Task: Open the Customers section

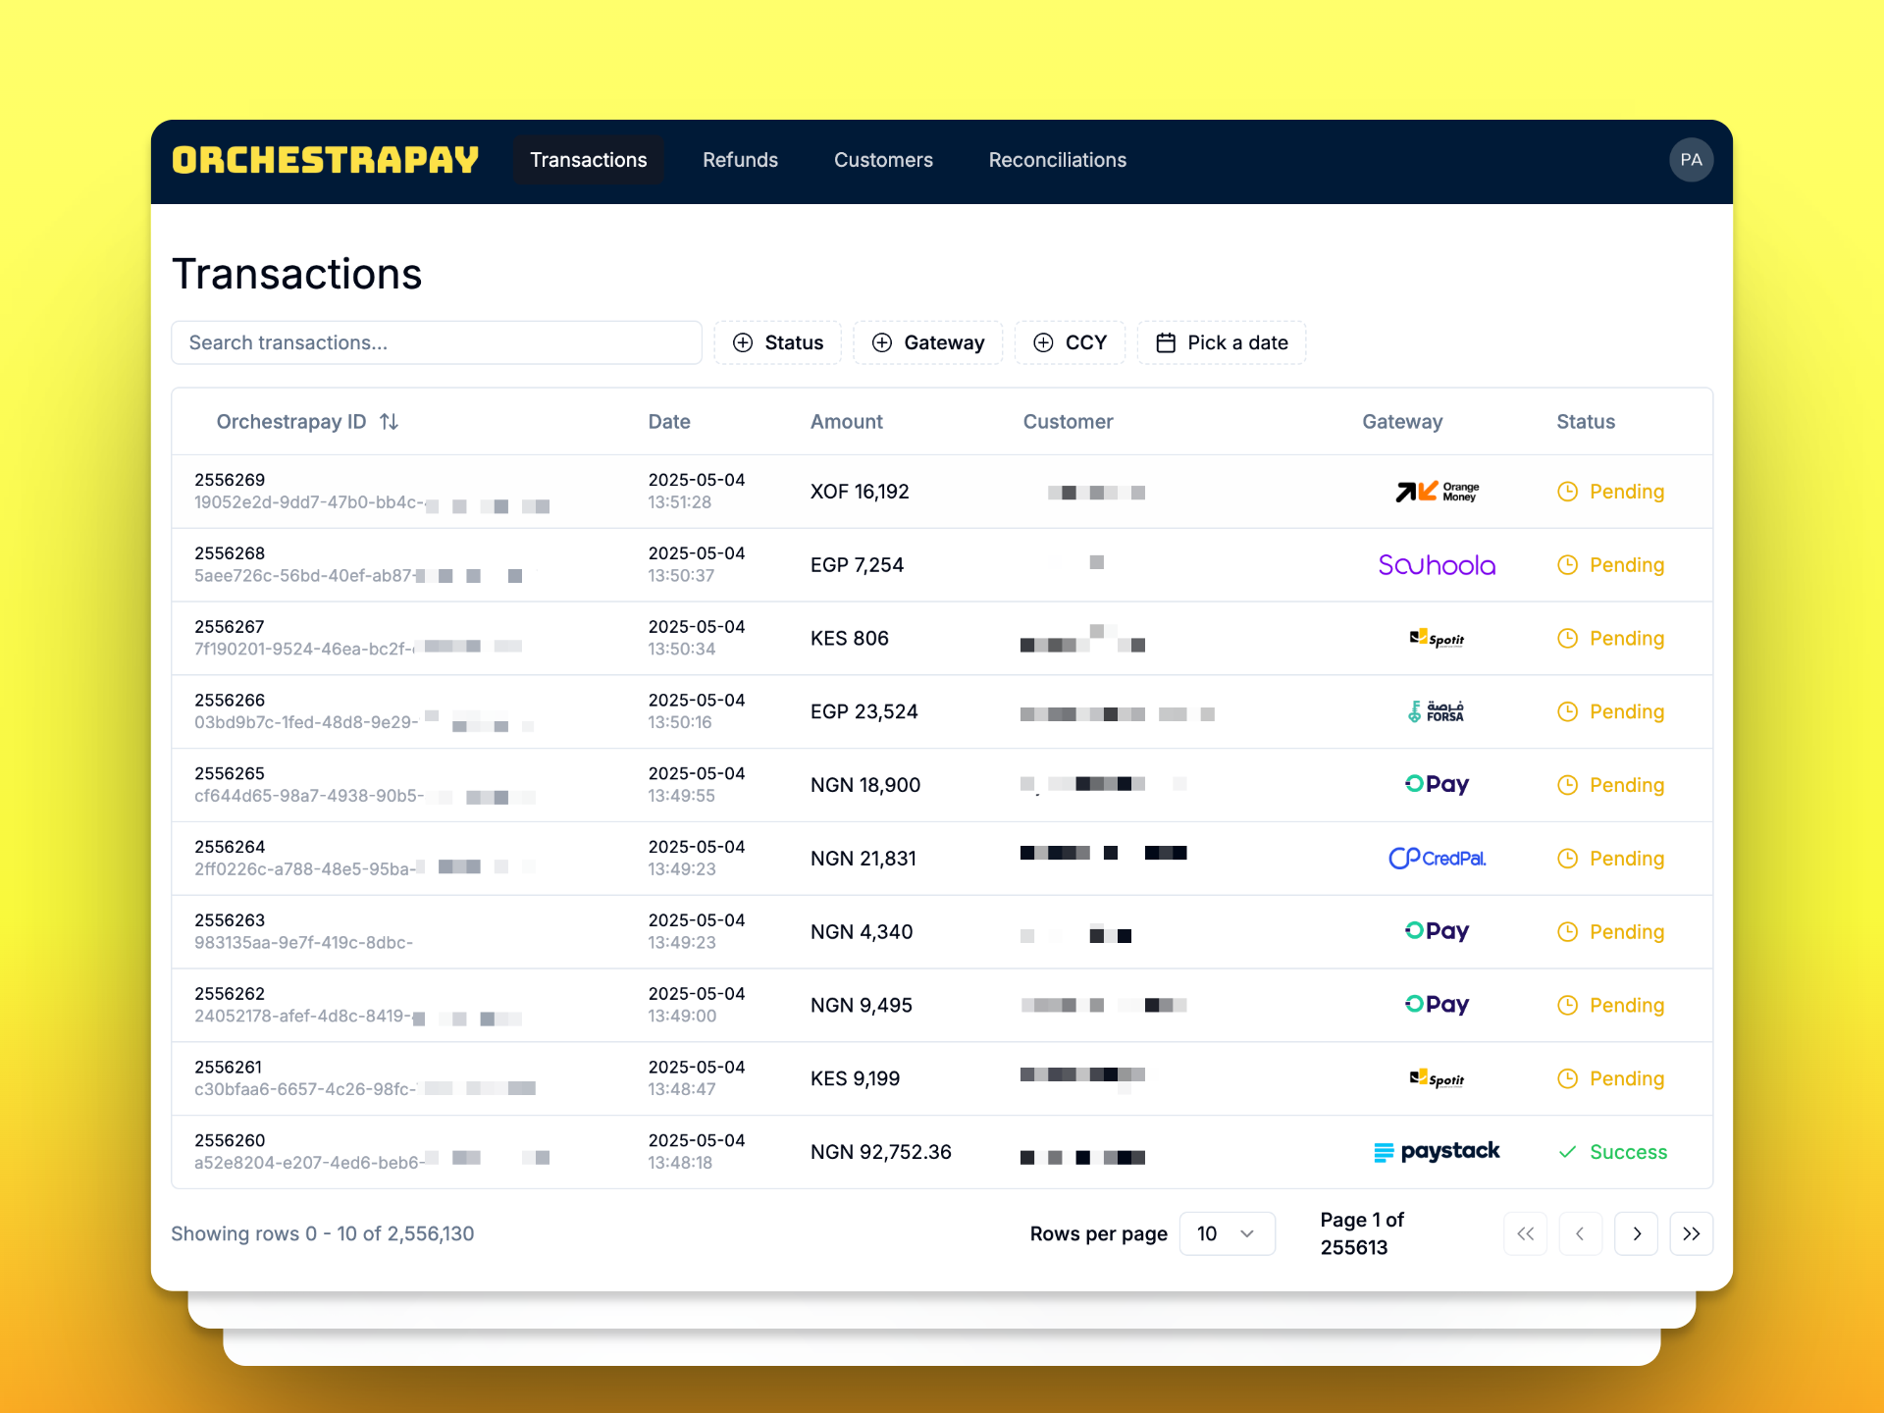Action: [x=882, y=159]
